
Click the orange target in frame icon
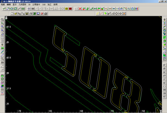point(124,14)
